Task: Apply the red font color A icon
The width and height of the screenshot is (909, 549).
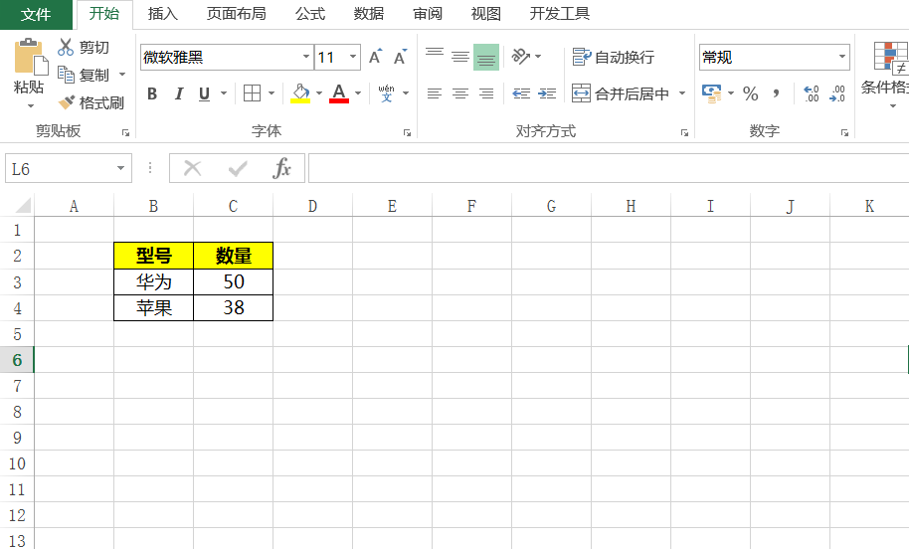Action: click(x=339, y=93)
